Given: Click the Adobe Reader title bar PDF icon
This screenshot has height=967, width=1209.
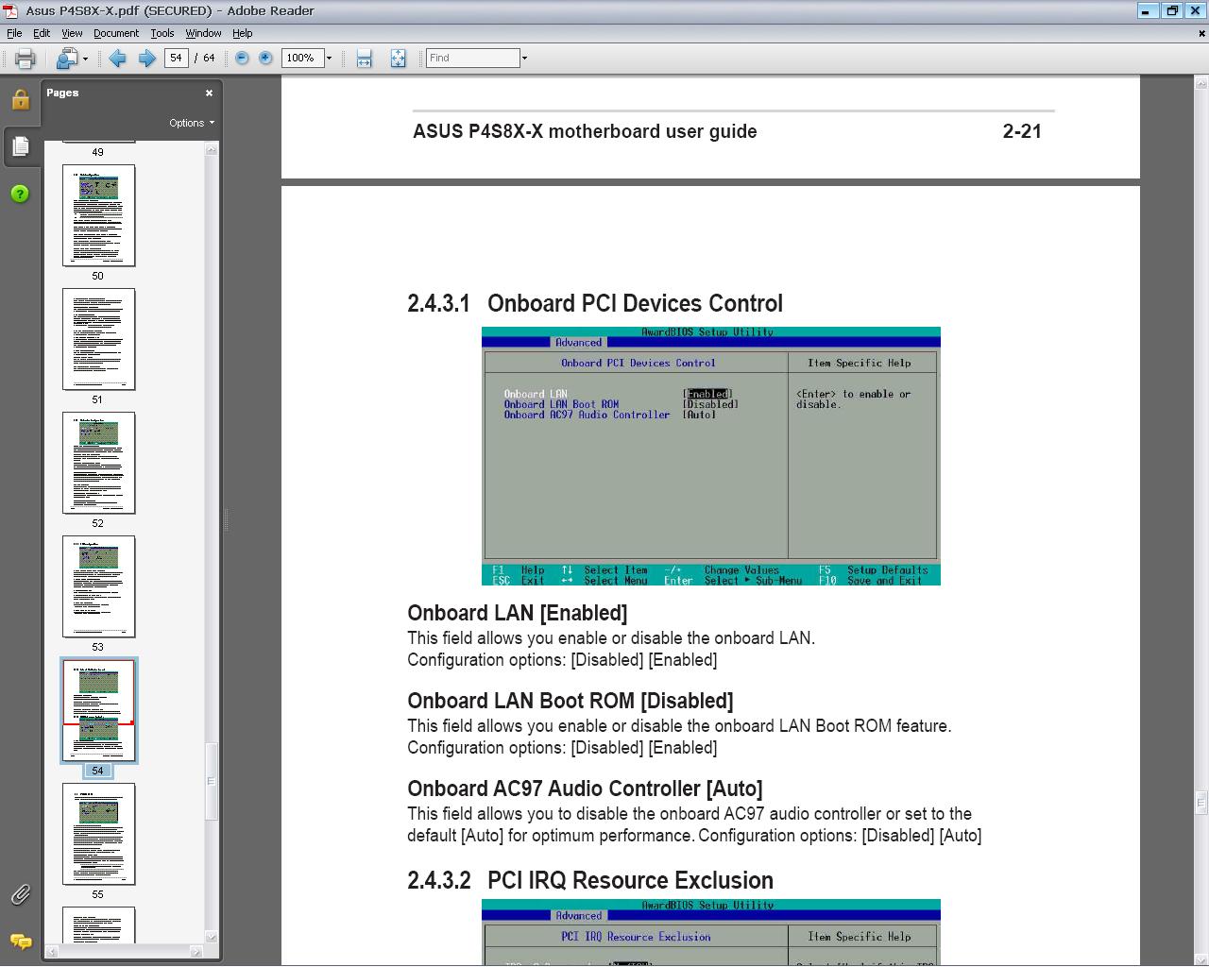Looking at the screenshot, I should 11,10.
